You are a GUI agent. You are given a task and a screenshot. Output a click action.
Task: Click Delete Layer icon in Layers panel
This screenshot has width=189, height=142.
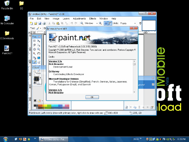[130, 107]
